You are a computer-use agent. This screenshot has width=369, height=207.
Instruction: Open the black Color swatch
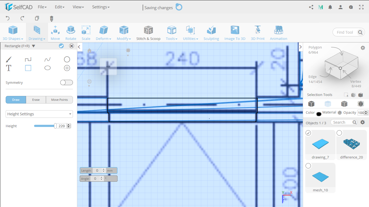click(319, 114)
